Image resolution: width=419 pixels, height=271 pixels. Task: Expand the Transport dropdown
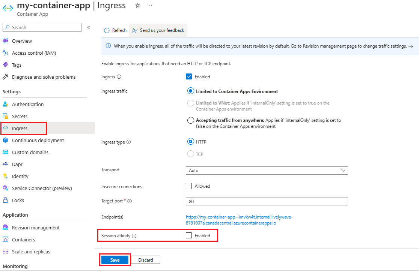(x=267, y=171)
